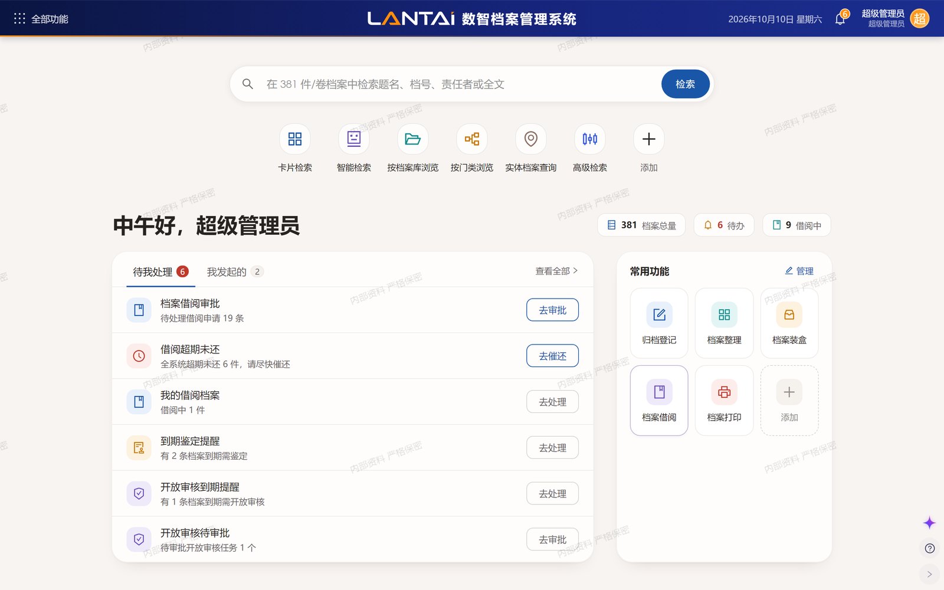
Task: Click 去处理 for 我的借阅档案
Action: pyautogui.click(x=552, y=402)
